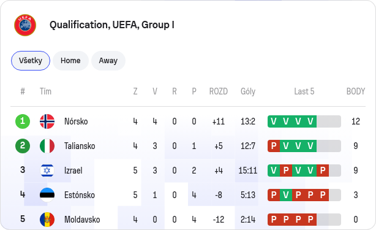Click the green rank 1 badge
This screenshot has height=230, width=376.
tap(23, 121)
